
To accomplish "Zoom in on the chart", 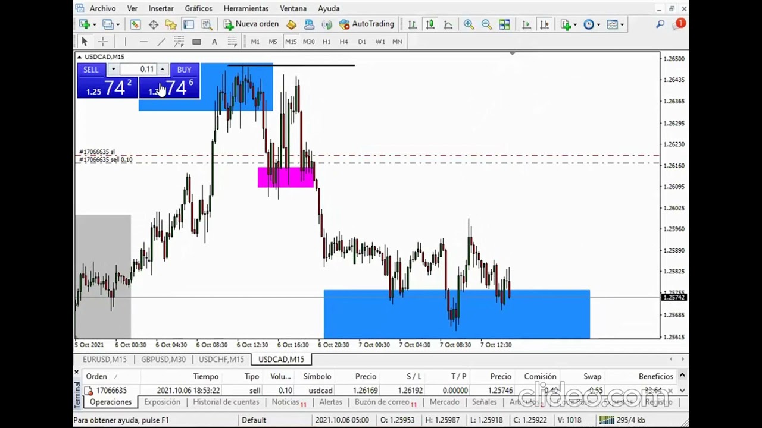I will click(x=469, y=24).
